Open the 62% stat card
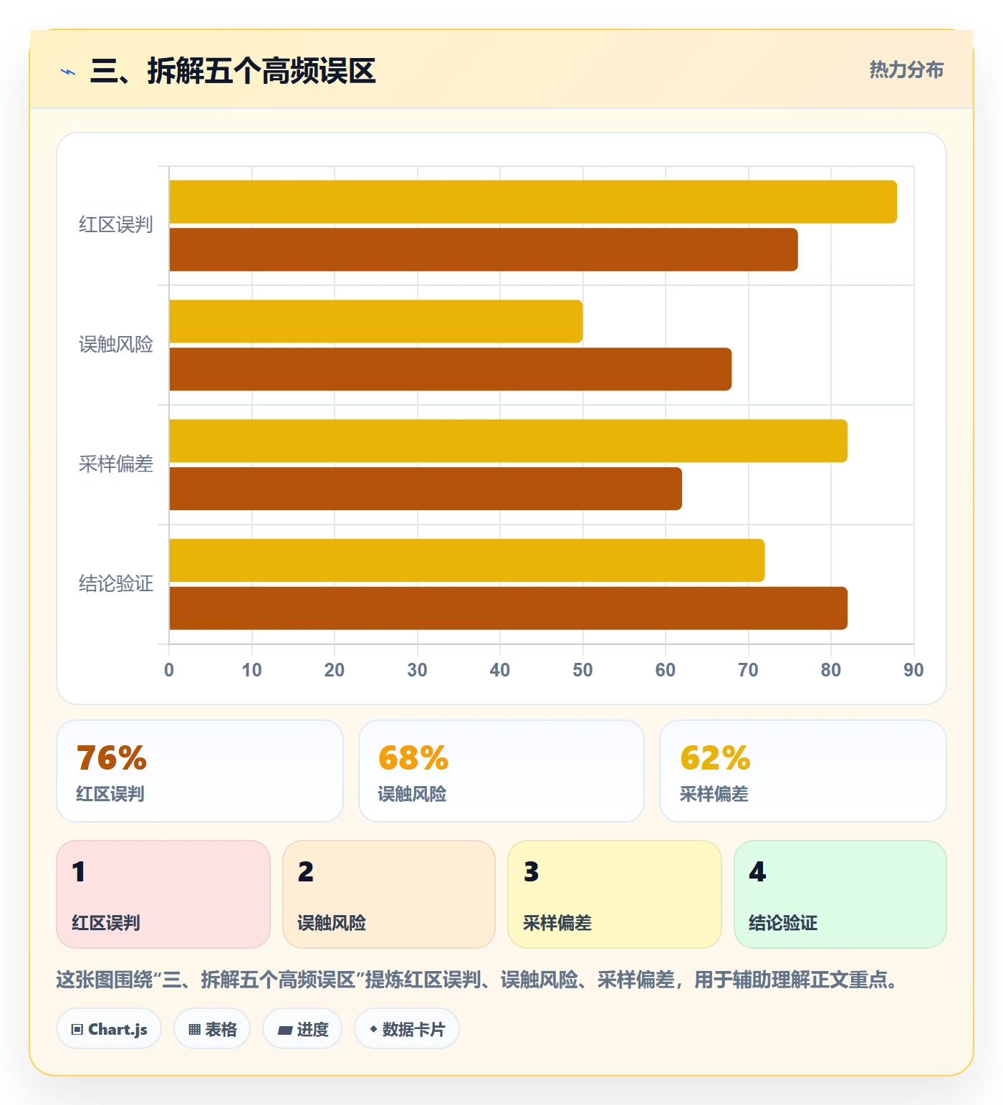 803,771
